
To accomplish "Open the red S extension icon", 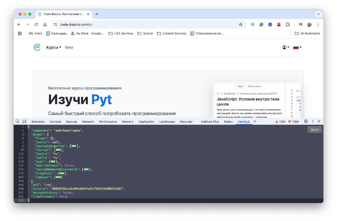I will (279, 24).
